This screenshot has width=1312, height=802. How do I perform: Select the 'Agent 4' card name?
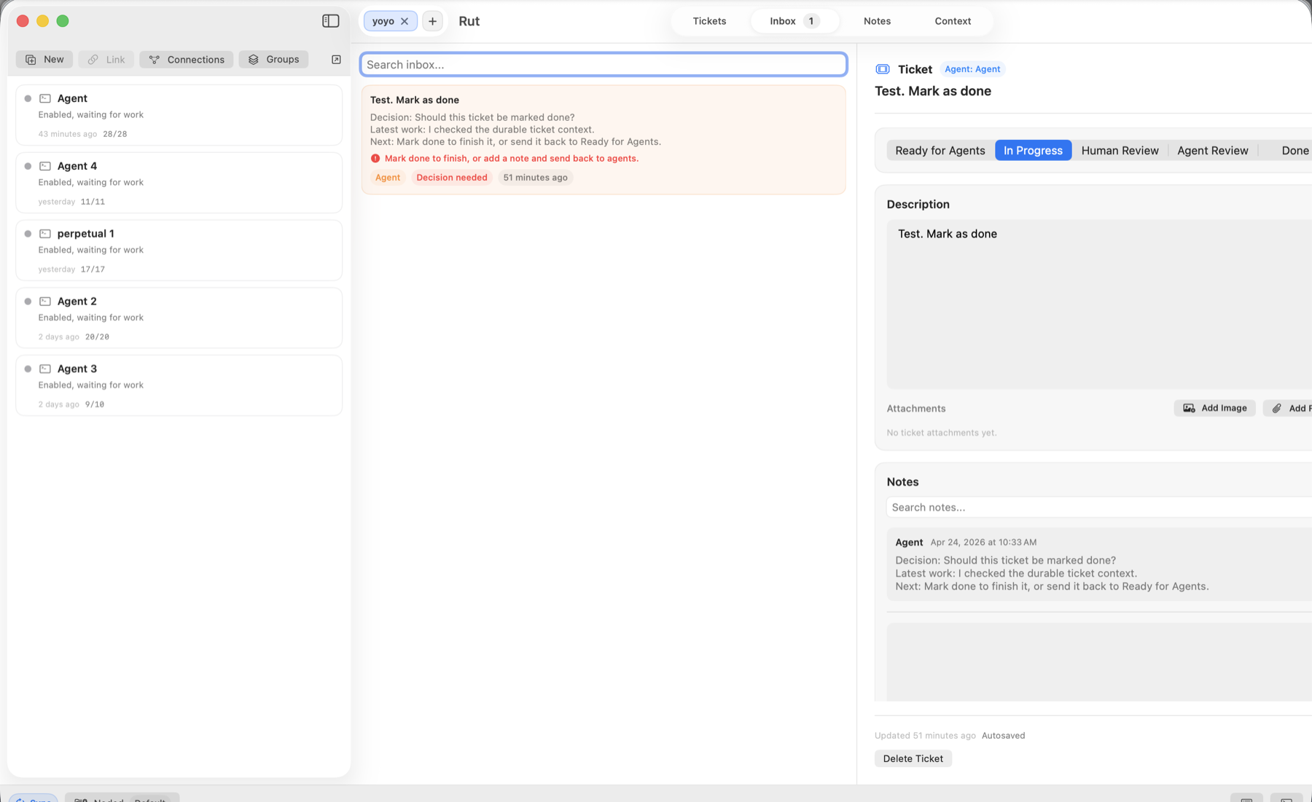tap(77, 166)
